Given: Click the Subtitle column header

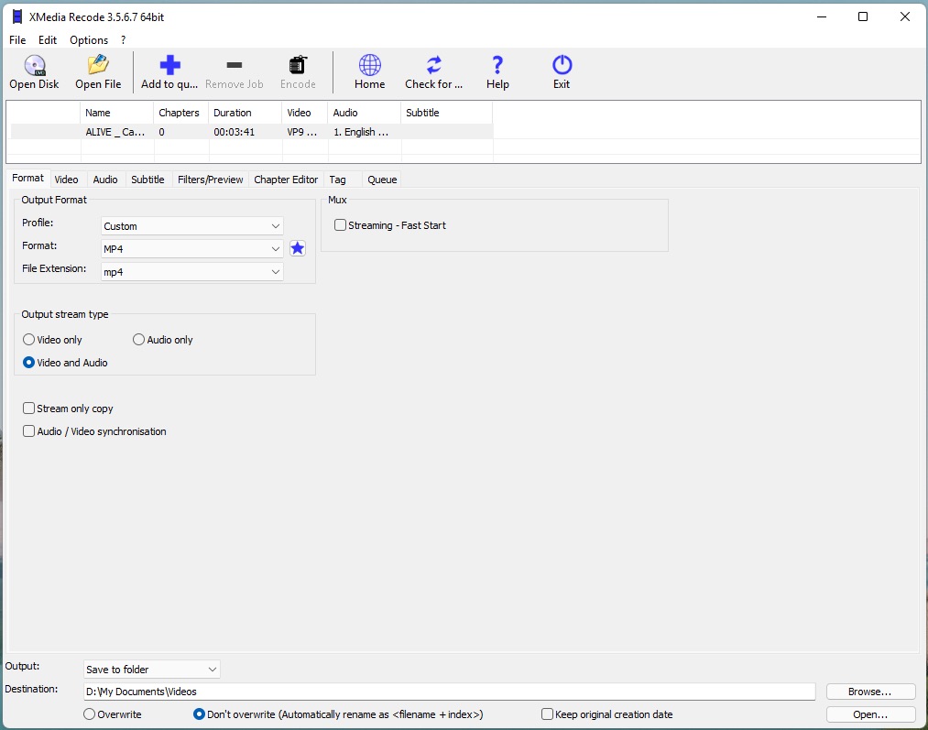Looking at the screenshot, I should coord(447,113).
